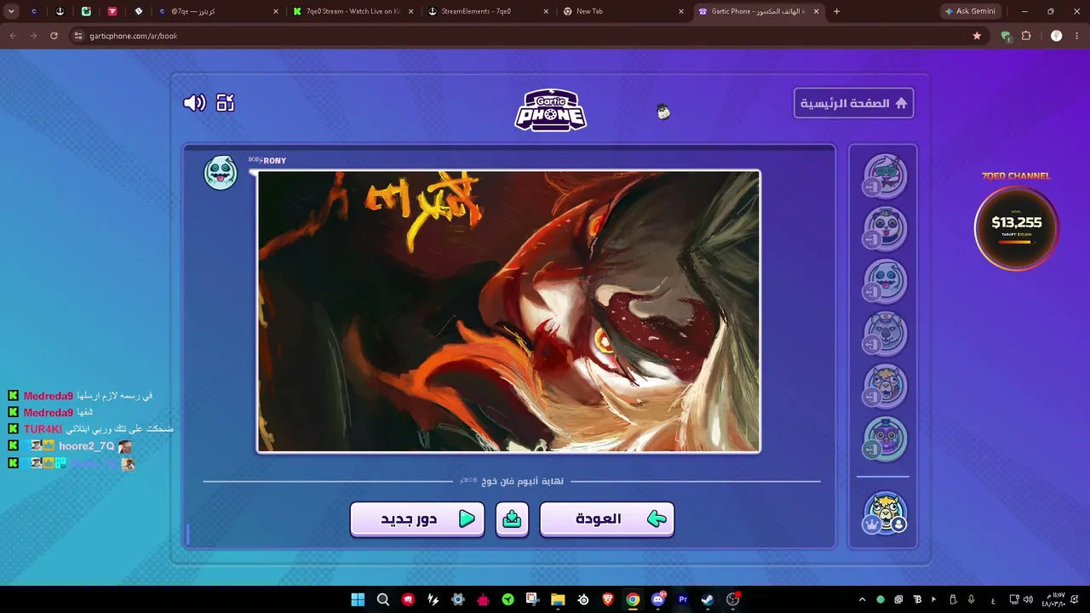Open the volume control in system tray
The image size is (1090, 613).
[1028, 599]
